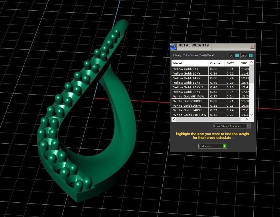Image resolution: width=280 pixels, height=217 pixels.
Task: Click the Metal Weights scale icon
Action: (x=173, y=47)
